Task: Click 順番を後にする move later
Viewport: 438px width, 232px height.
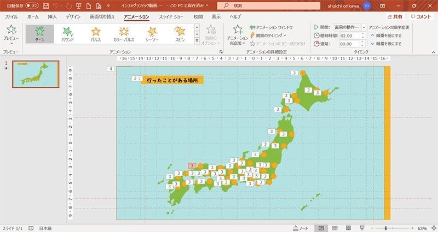Action: (386, 44)
